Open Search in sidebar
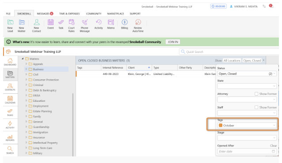Viewport: 282px width, 163px height. click(10, 150)
